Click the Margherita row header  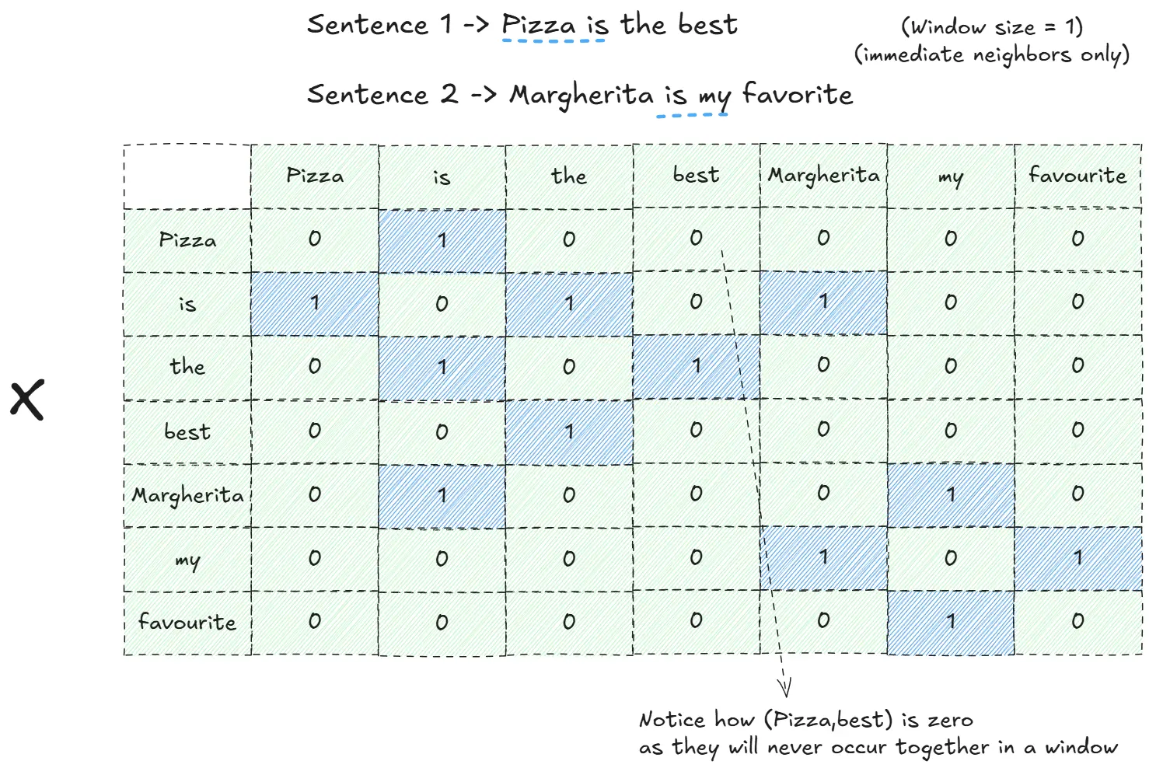pos(187,496)
